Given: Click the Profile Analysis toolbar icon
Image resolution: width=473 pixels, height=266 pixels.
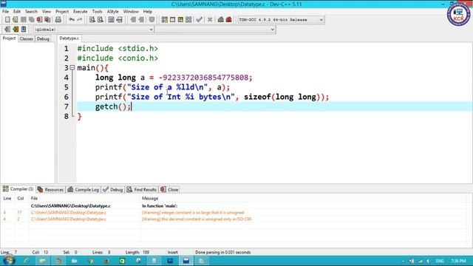Looking at the screenshot, I should (x=221, y=20).
